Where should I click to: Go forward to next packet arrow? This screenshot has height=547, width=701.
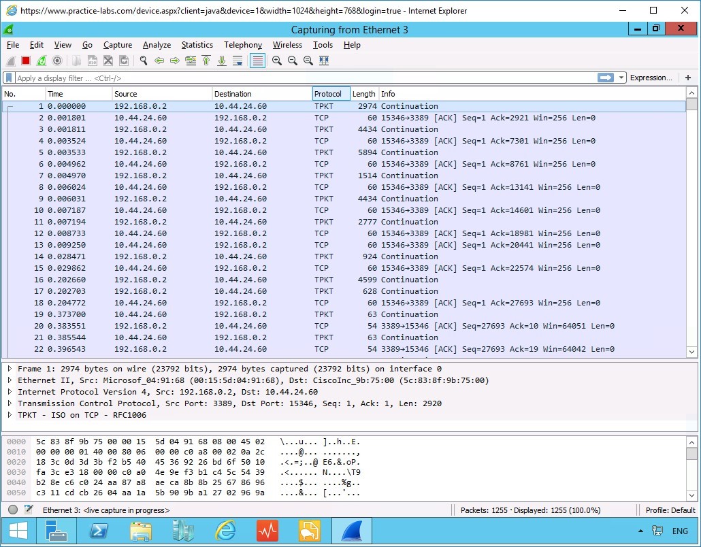[x=175, y=61]
